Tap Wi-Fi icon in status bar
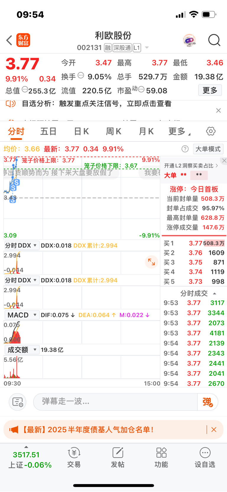The height and width of the screenshot is (492, 227). pyautogui.click(x=194, y=14)
